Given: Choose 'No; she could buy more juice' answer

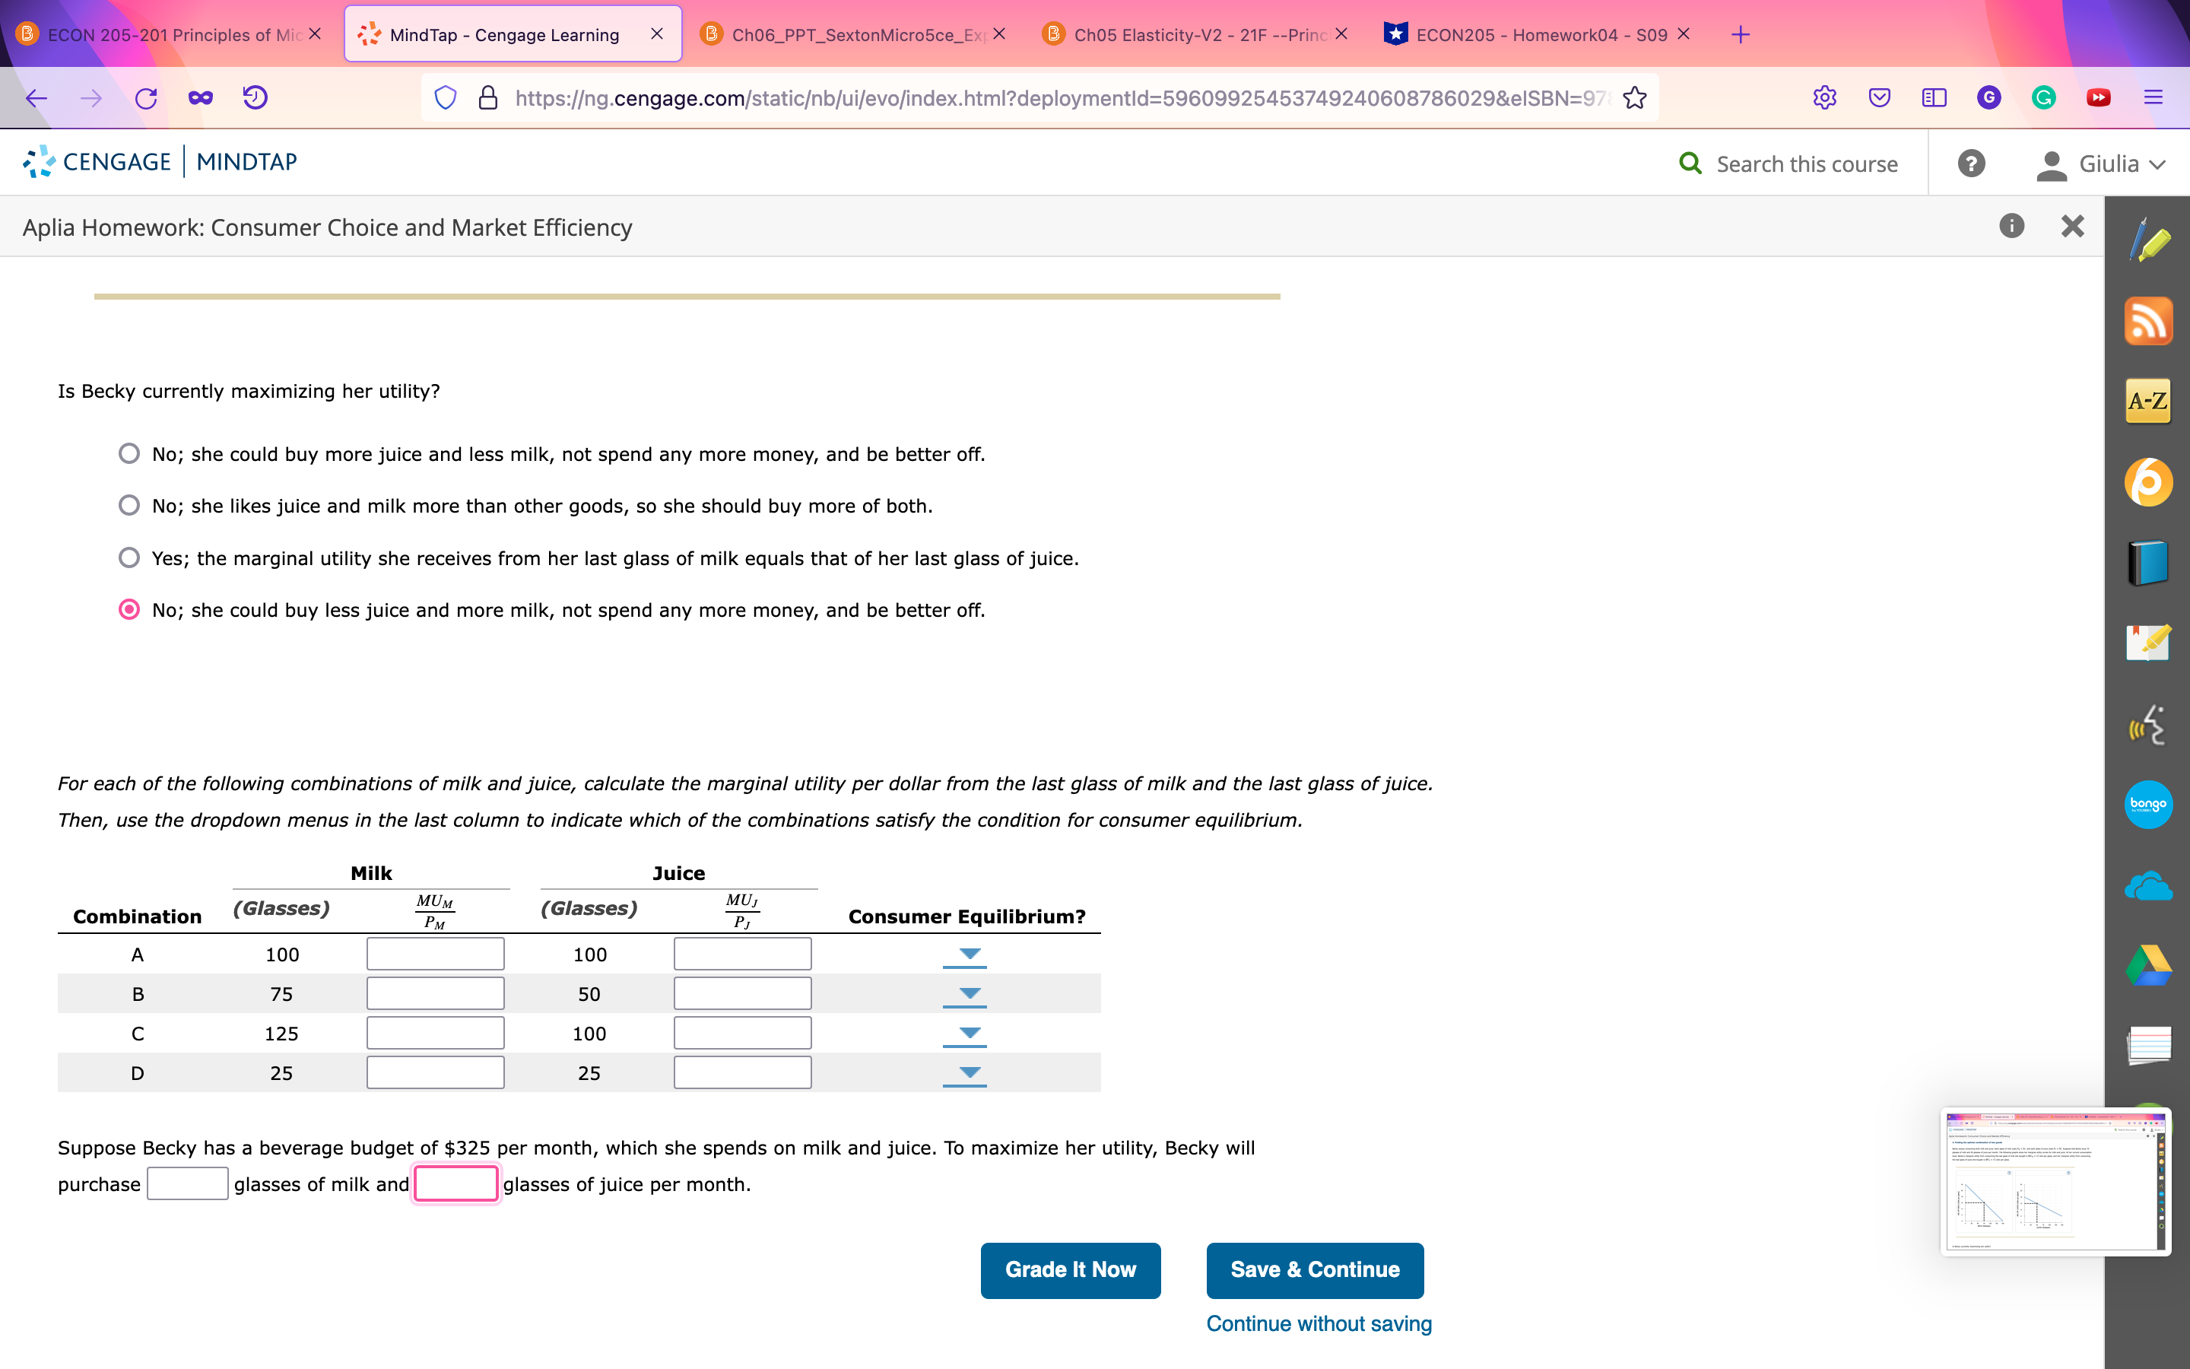Looking at the screenshot, I should tap(129, 453).
